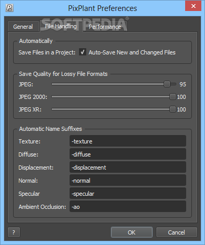Switch to the General tab
This screenshot has width=205, height=245.
point(23,27)
